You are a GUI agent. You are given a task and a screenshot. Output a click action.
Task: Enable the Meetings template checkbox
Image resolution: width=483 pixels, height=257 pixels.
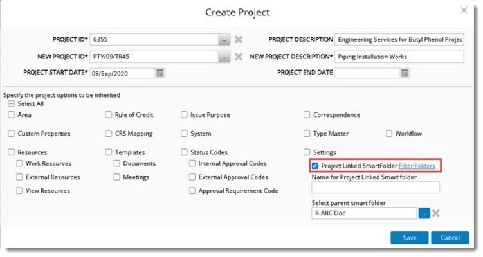click(x=117, y=177)
